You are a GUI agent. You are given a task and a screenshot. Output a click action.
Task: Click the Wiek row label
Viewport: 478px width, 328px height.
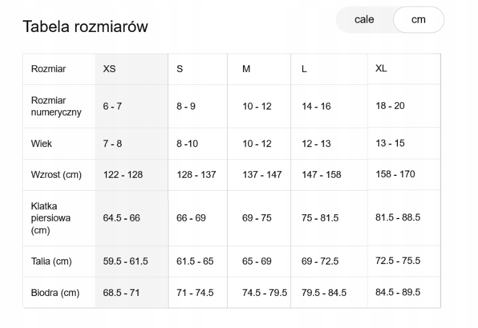[41, 144]
